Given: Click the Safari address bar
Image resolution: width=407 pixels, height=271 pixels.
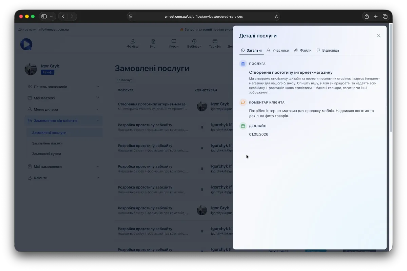Looking at the screenshot, I should point(203,16).
